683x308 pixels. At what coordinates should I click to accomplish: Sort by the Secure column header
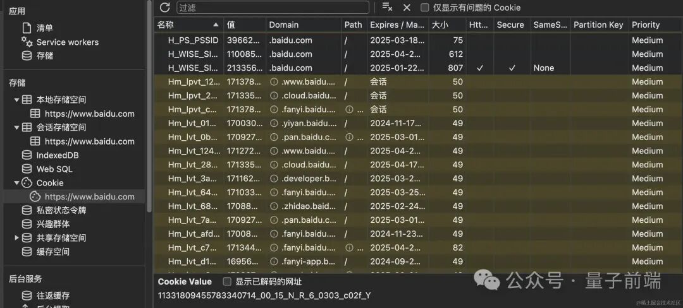pyautogui.click(x=512, y=25)
